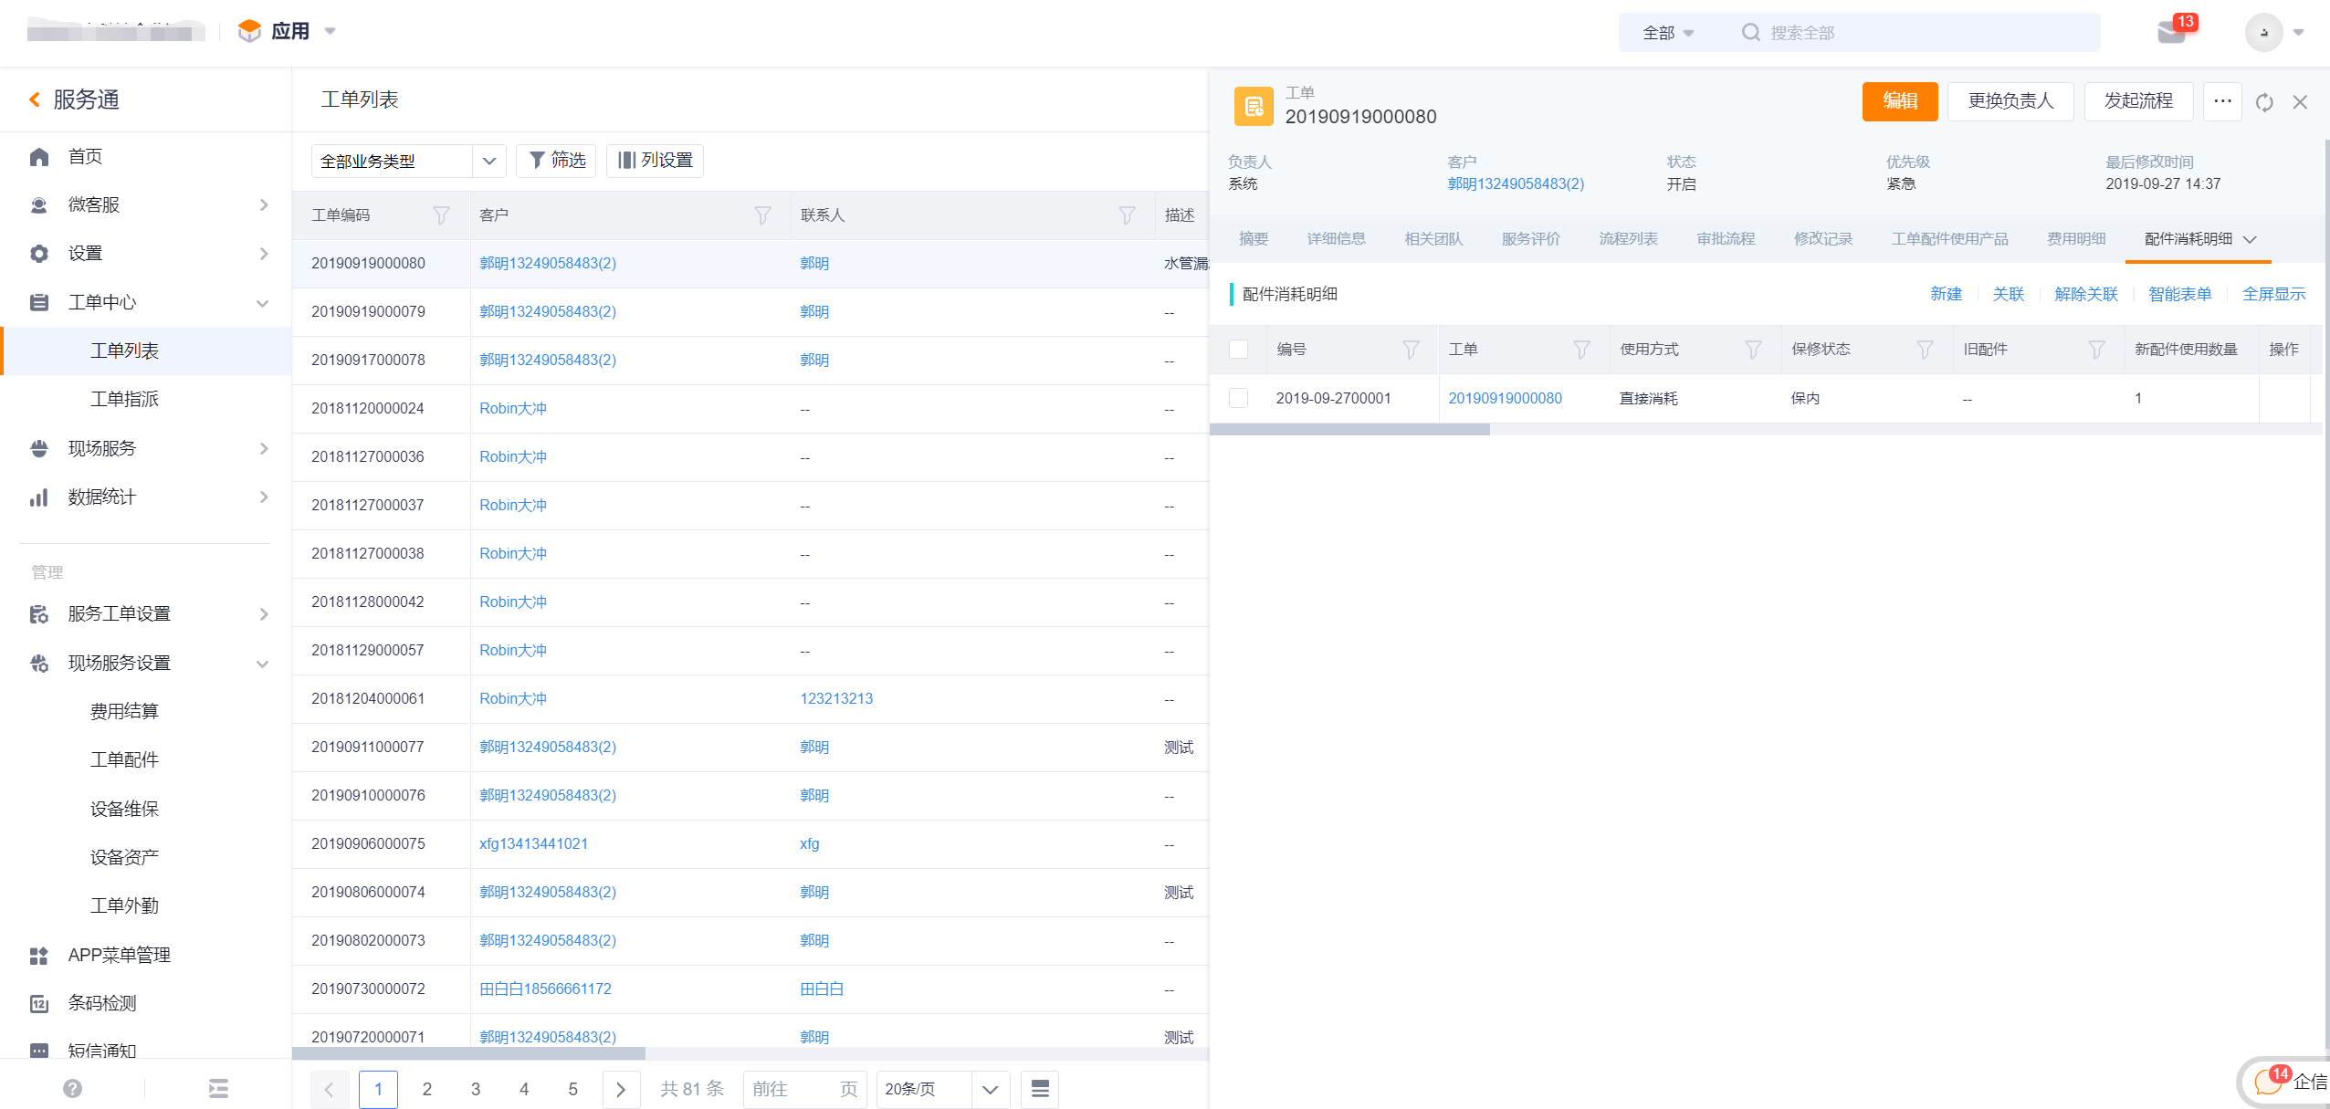Open 工单指派 in sidebar

[125, 400]
